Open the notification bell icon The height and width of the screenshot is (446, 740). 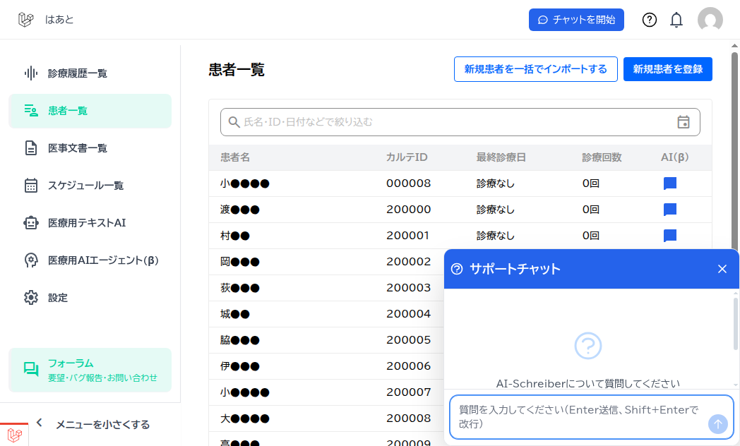pyautogui.click(x=676, y=20)
